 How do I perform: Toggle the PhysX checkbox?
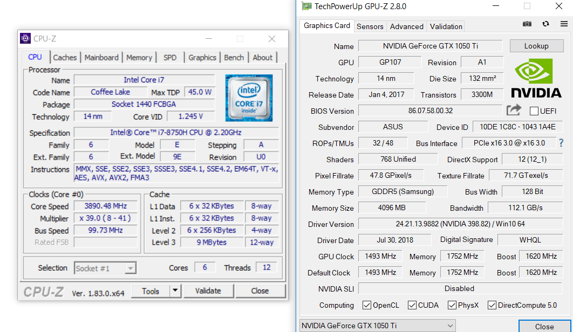click(452, 305)
